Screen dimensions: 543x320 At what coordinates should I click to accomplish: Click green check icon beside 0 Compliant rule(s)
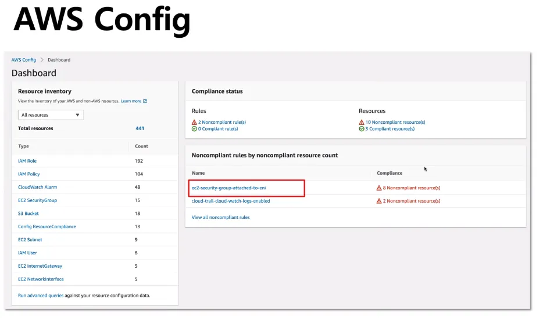(x=194, y=129)
